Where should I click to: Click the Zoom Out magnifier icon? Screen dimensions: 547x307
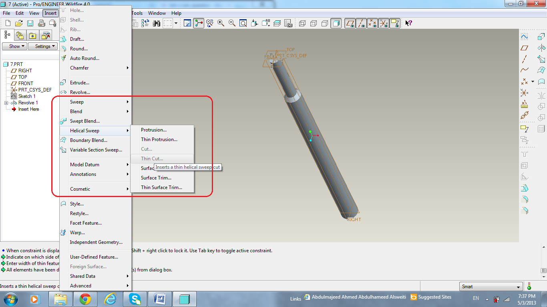(232, 23)
